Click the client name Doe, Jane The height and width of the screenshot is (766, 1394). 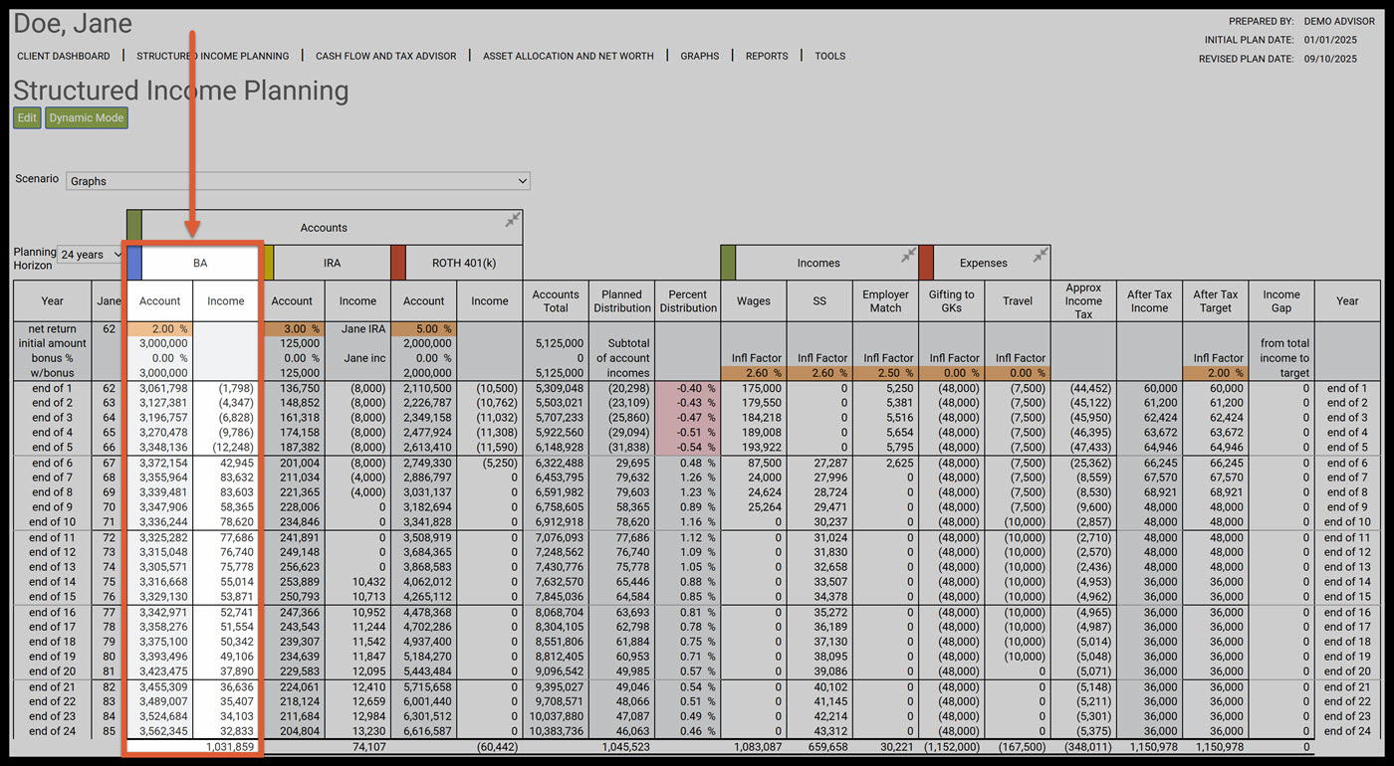pos(73,23)
